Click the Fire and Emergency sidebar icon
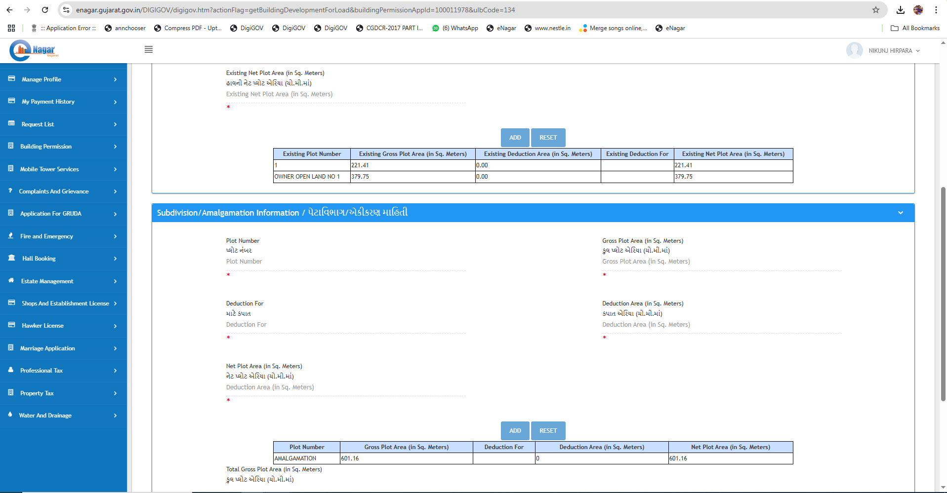Viewport: 947px width, 493px height. click(11, 236)
